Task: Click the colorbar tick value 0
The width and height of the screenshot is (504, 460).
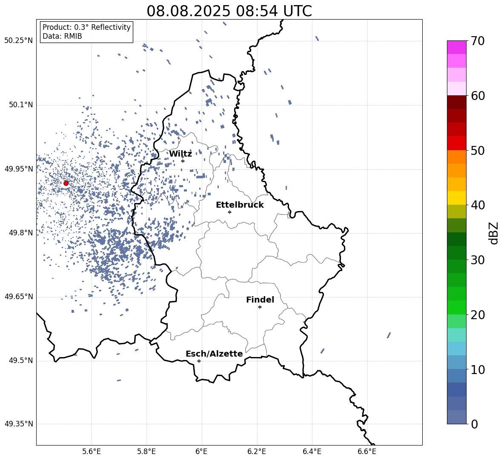Action: click(x=474, y=424)
